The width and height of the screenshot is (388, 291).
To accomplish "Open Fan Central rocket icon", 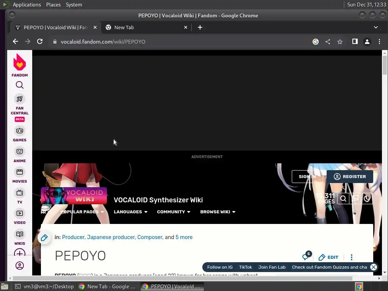I will pyautogui.click(x=20, y=99).
